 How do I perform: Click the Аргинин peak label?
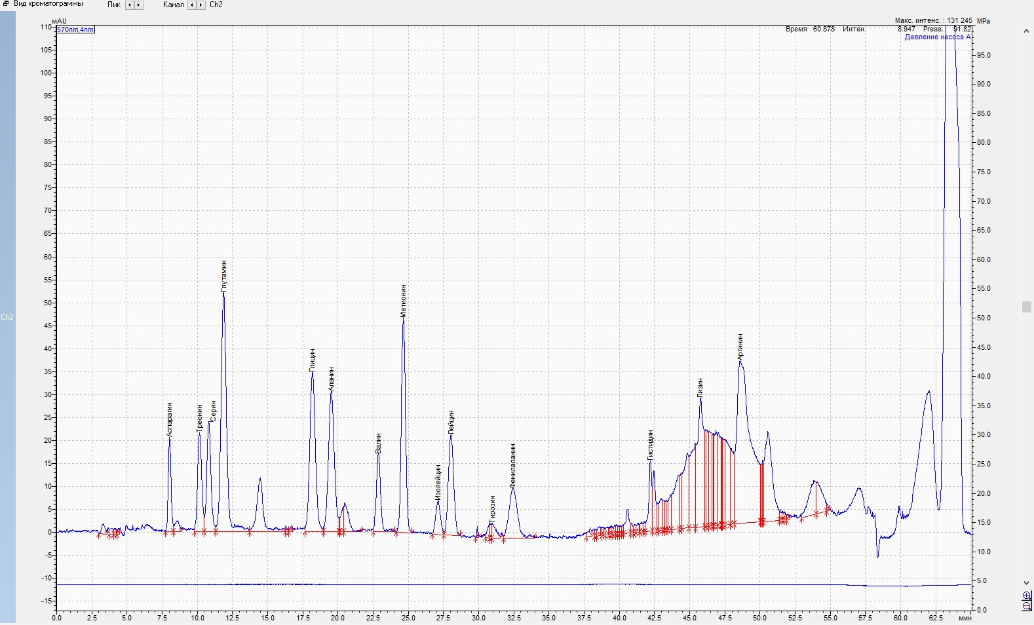pos(740,347)
